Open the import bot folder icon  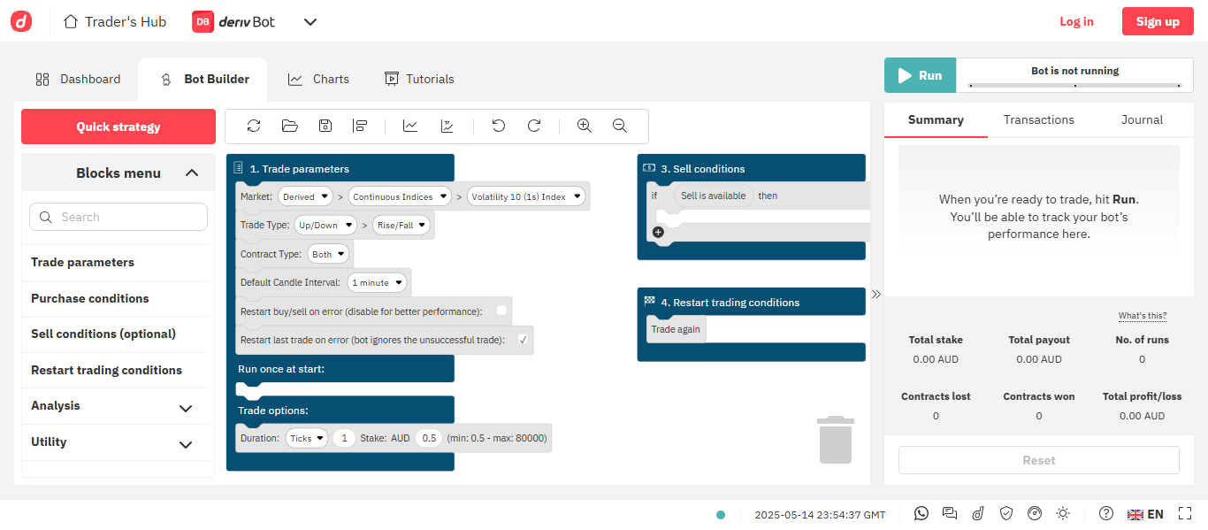(x=289, y=127)
